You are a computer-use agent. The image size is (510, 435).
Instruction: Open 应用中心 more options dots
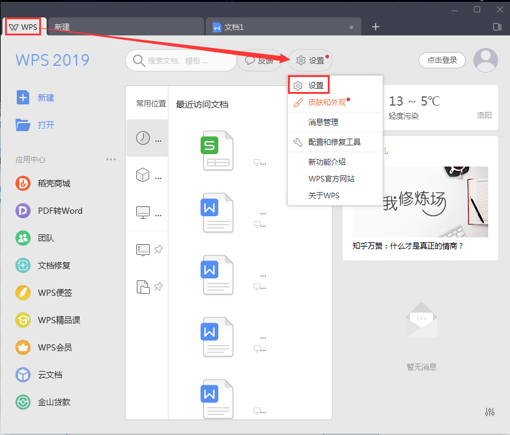click(111, 159)
